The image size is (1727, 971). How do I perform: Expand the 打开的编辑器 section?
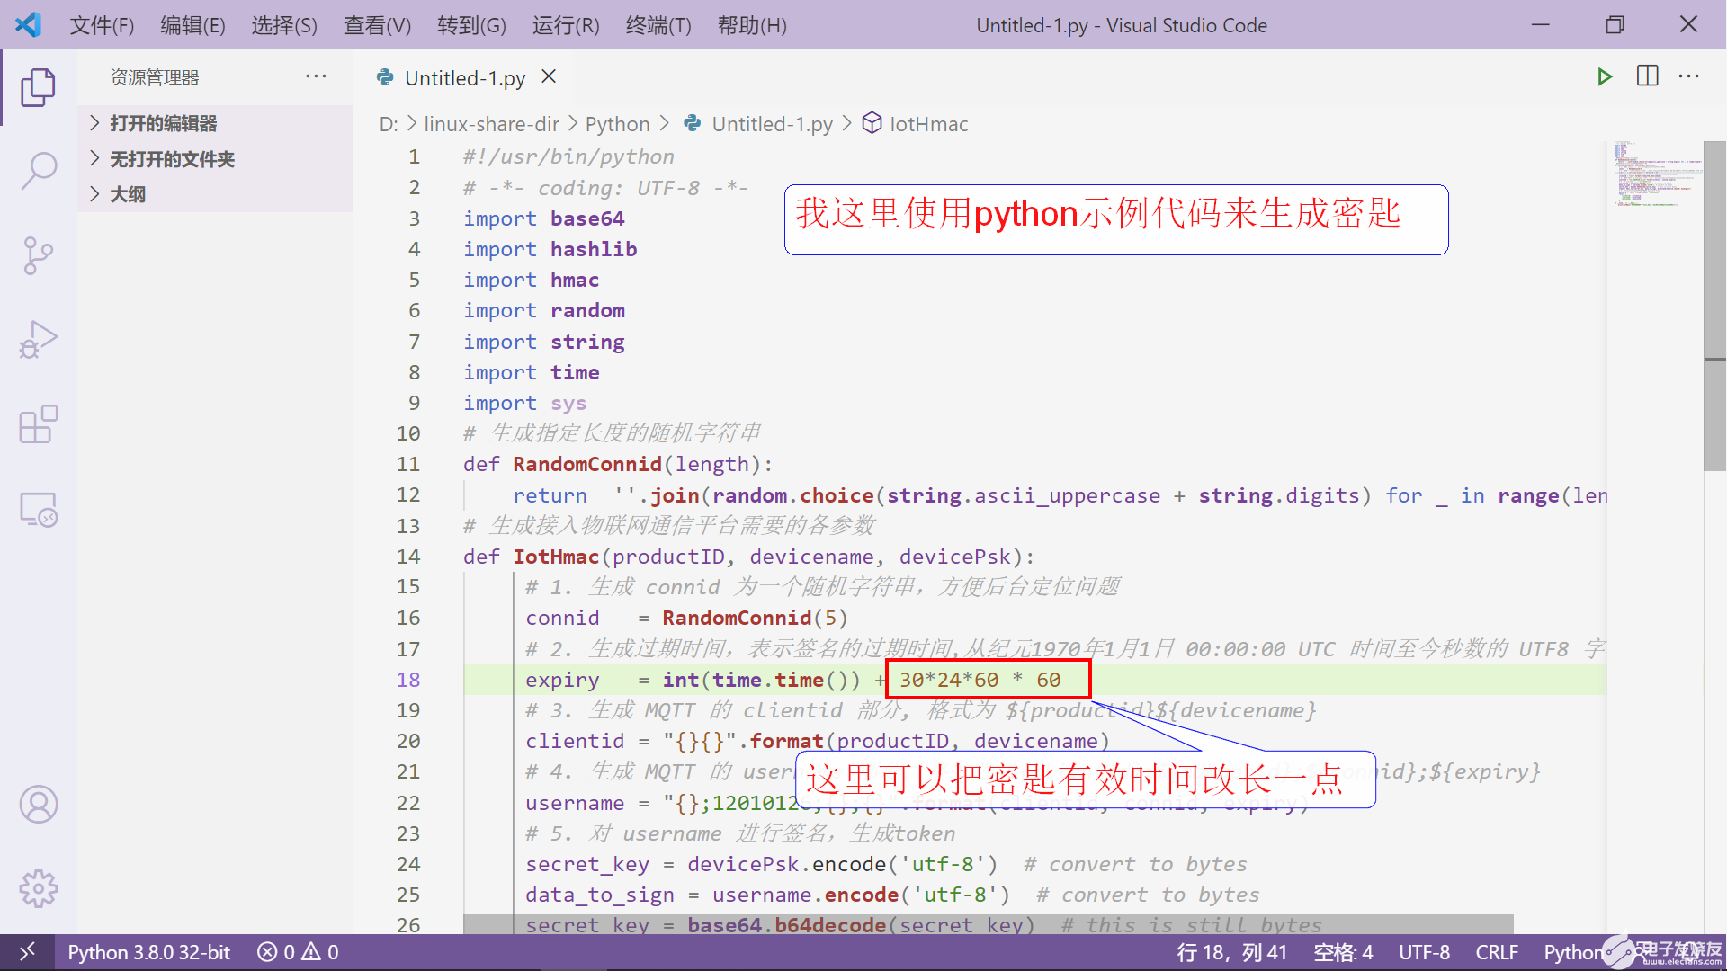pyautogui.click(x=216, y=123)
